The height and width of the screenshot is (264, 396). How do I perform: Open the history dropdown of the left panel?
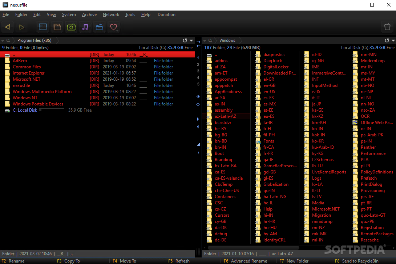[191, 40]
